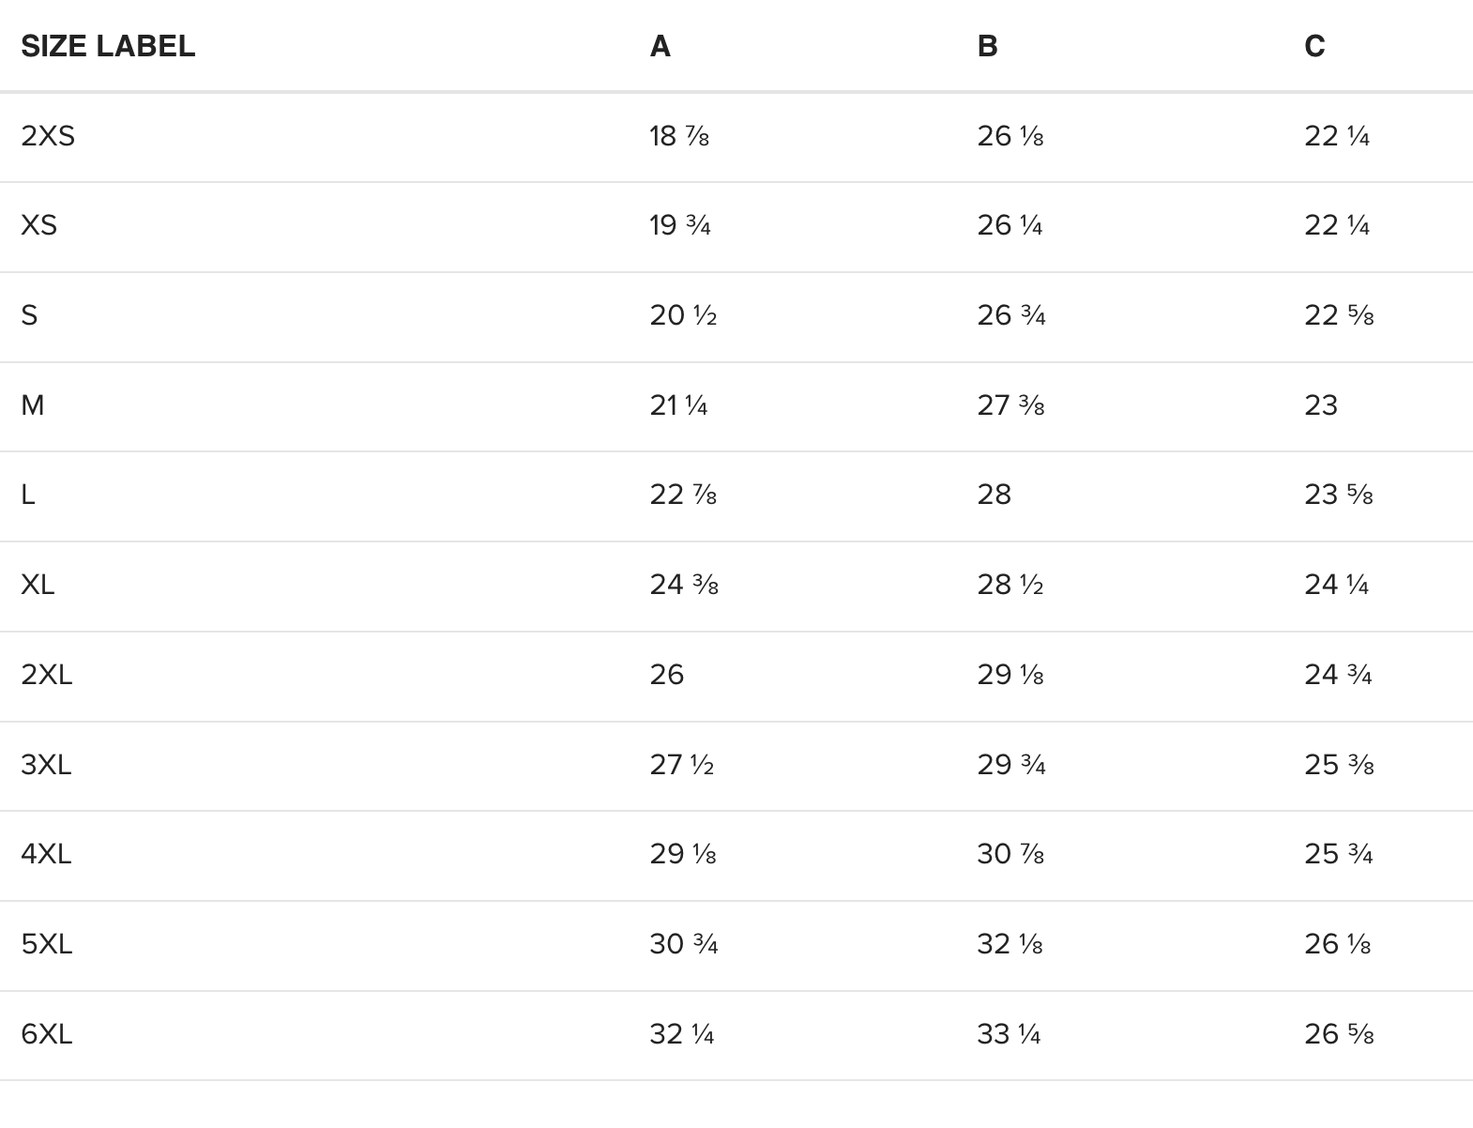Click the 33 ¼ value for 6XL

pyautogui.click(x=1009, y=1034)
